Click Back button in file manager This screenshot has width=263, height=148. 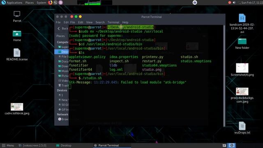63,28
